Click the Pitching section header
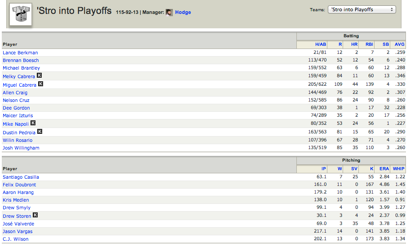The image size is (410, 247). pyautogui.click(x=351, y=160)
